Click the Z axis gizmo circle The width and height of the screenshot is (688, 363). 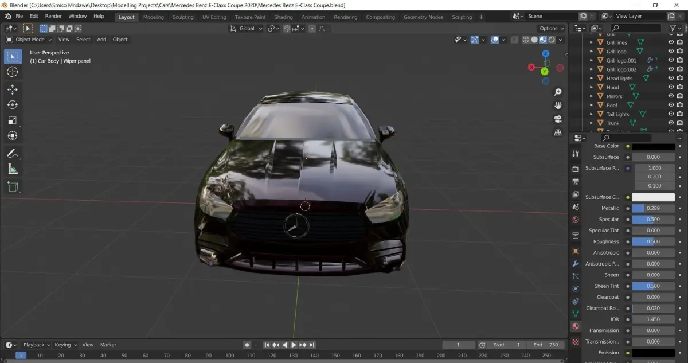(546, 53)
